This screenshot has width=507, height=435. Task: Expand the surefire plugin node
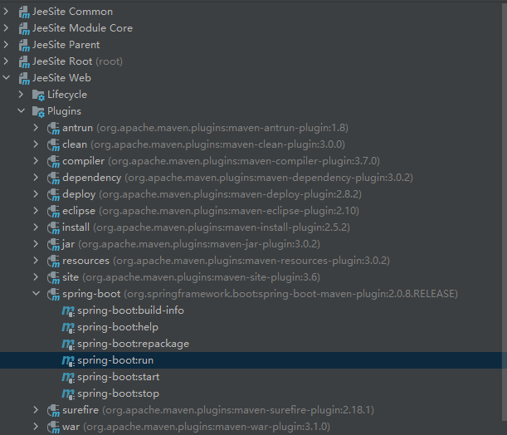tap(36, 410)
